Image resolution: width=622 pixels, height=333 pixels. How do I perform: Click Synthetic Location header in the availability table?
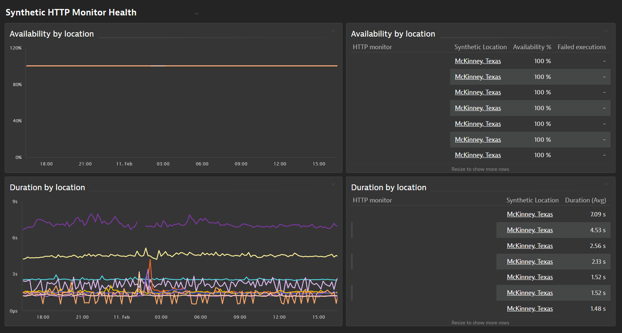(x=480, y=47)
